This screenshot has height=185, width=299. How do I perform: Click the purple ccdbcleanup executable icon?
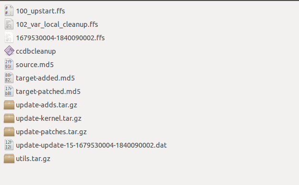tap(9, 51)
